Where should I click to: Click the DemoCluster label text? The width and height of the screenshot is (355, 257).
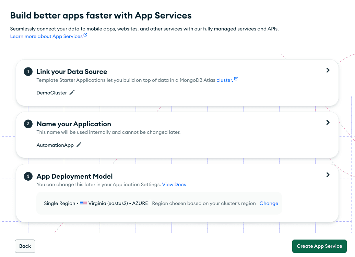coord(51,92)
